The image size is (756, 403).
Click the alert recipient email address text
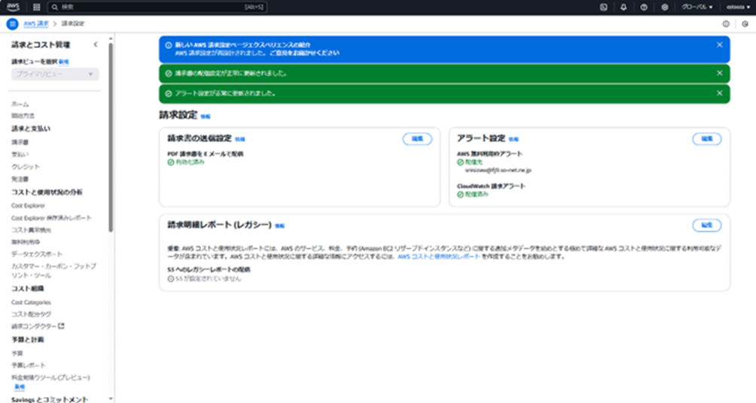(498, 171)
